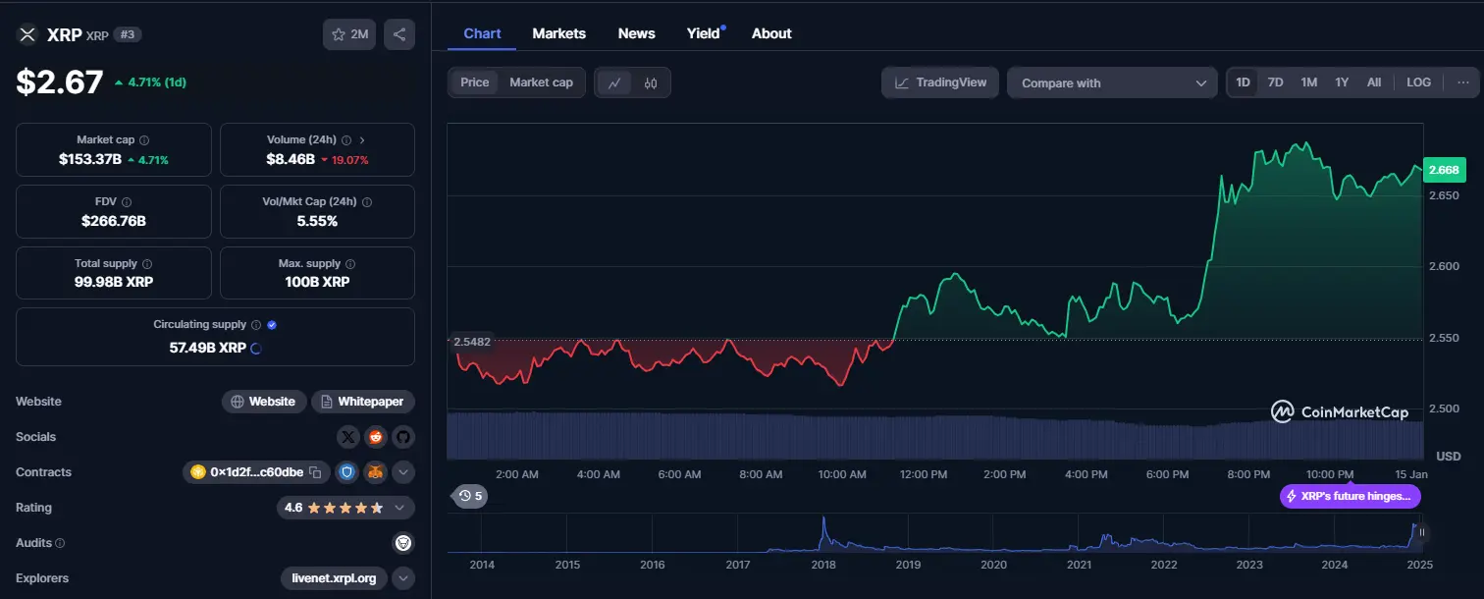Open Market cap info tooltip icon
1484x599 pixels.
[144, 140]
